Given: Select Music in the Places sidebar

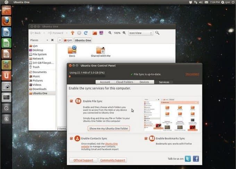Looking at the screenshot, I should (36, 76).
